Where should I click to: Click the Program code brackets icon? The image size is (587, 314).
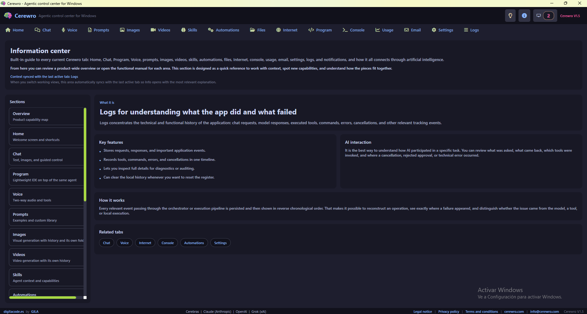pos(311,30)
